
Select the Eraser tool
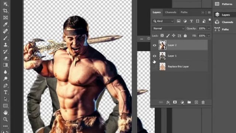tap(6, 58)
